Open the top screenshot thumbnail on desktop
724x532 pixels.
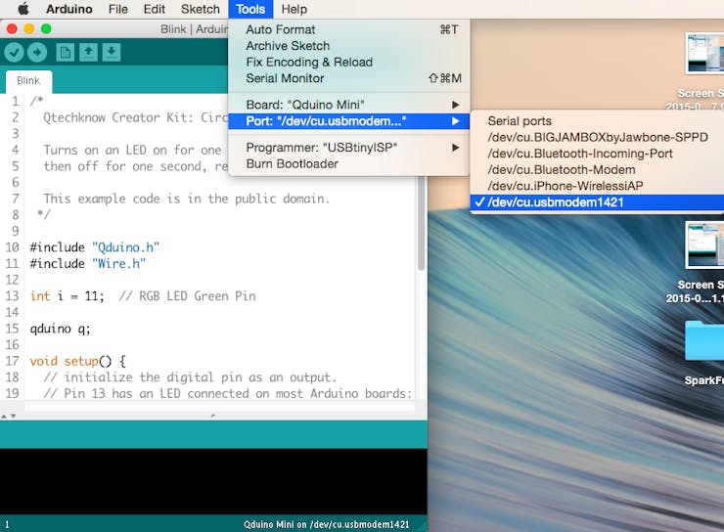tap(704, 53)
